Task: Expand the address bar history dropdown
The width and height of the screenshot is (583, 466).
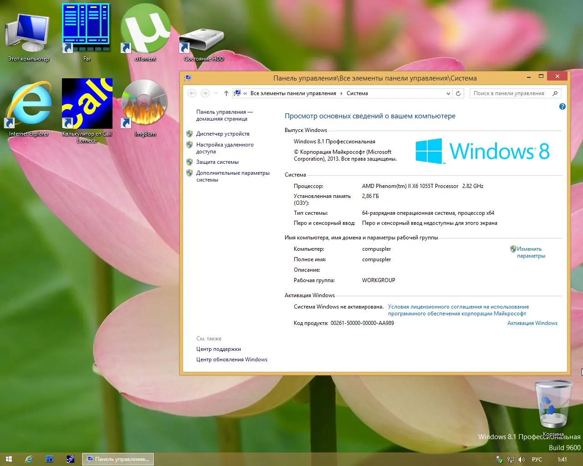Action: [448, 93]
